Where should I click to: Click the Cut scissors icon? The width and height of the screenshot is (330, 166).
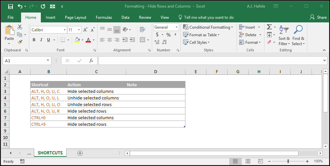coord(20,27)
